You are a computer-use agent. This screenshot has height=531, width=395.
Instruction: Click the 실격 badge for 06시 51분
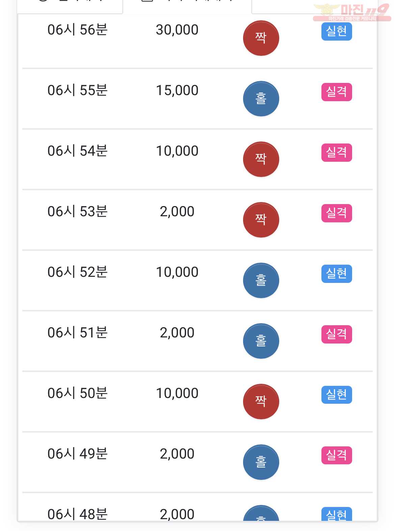(x=337, y=334)
